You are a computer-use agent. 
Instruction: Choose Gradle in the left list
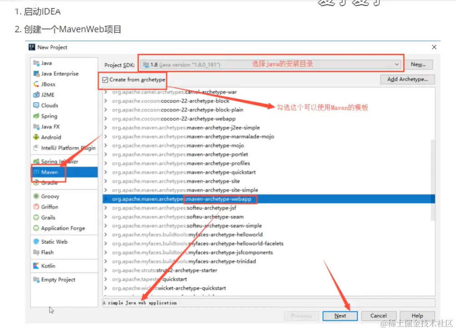(x=64, y=183)
